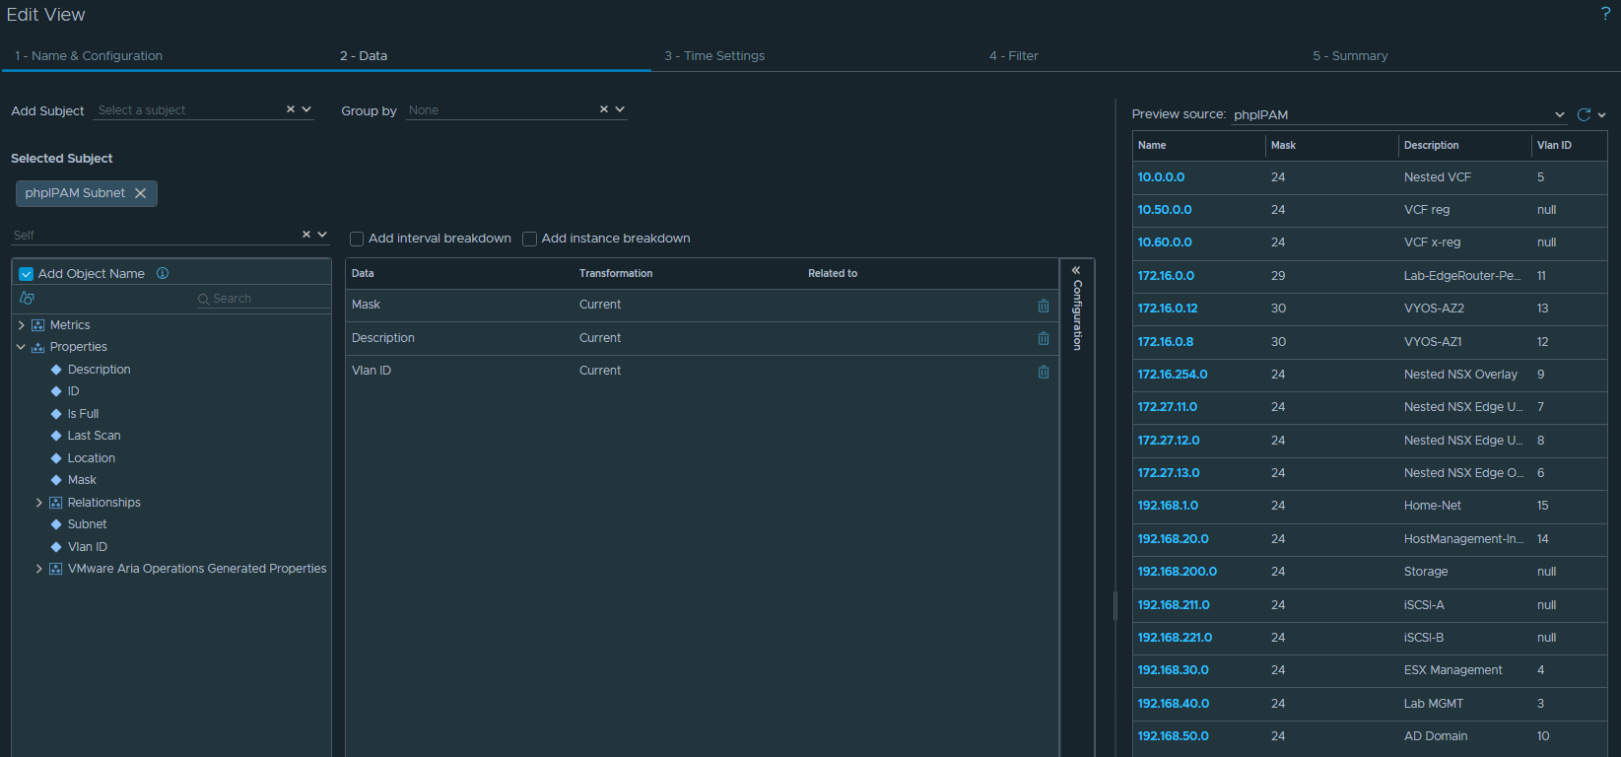Open the Preview source dropdown
Screen dimensions: 1621x757
pyautogui.click(x=1559, y=114)
